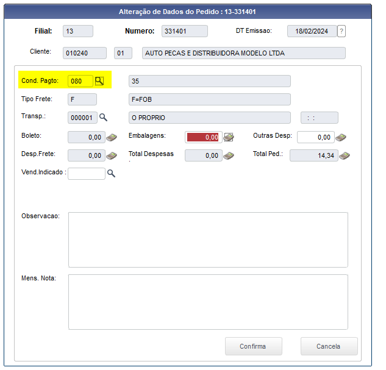Open the Transp. search magnifier icon
Image resolution: width=386 pixels, height=370 pixels.
point(103,118)
